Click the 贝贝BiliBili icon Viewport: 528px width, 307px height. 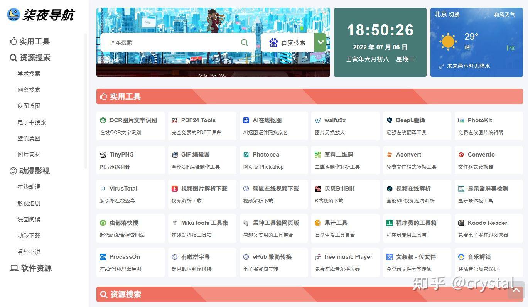pos(318,189)
